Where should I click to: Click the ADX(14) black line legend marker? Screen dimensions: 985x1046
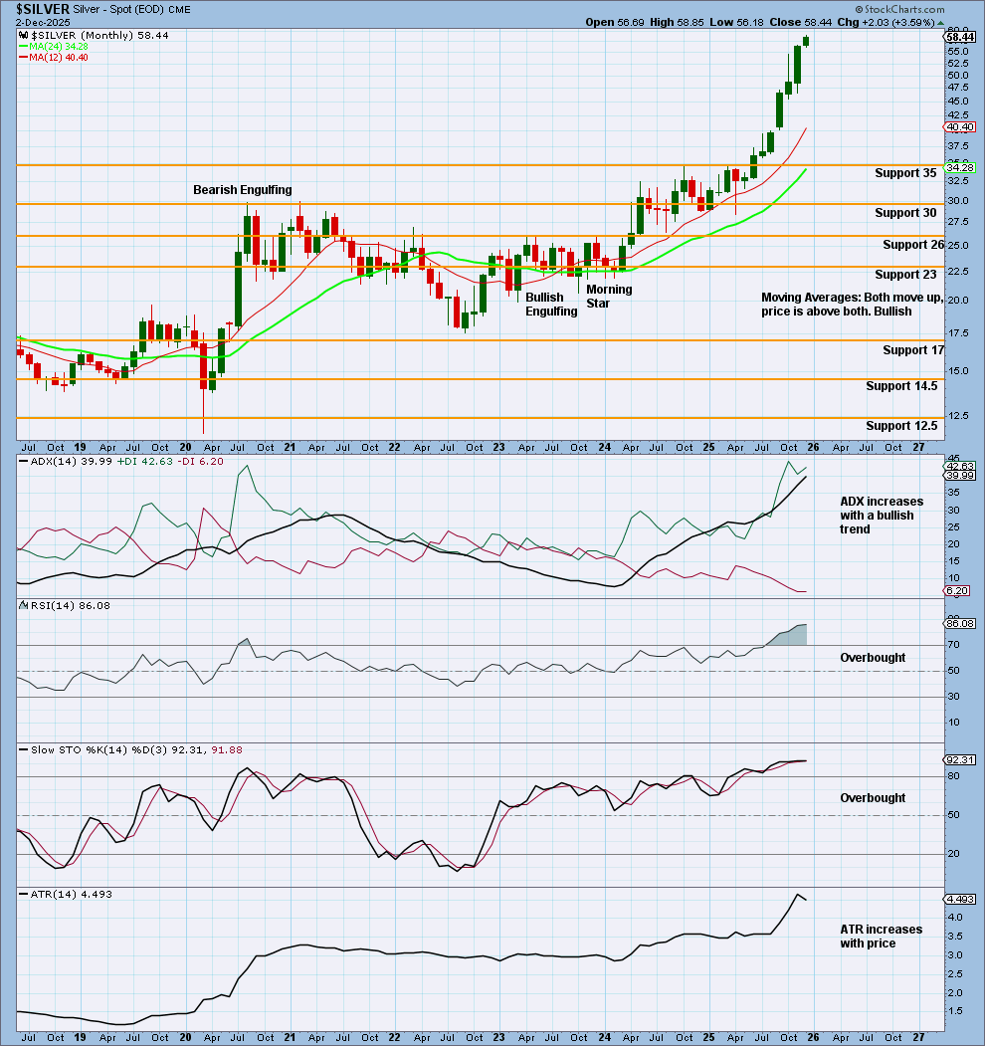tap(22, 462)
